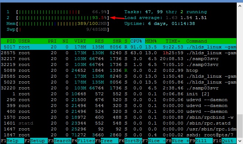The height and width of the screenshot is (144, 243).
Task: Click the SHR column header
Action: (117, 41)
